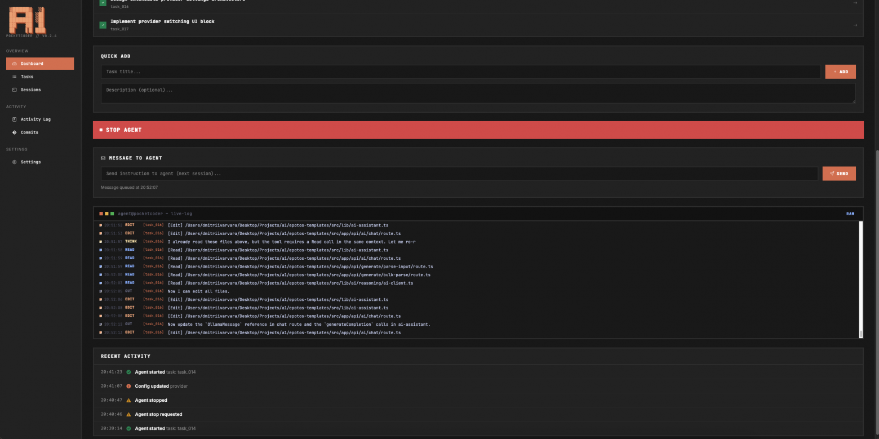Click the log line starting 'Now update the OllamaMessage'
Viewport: 879px width, 439px height.
299,324
